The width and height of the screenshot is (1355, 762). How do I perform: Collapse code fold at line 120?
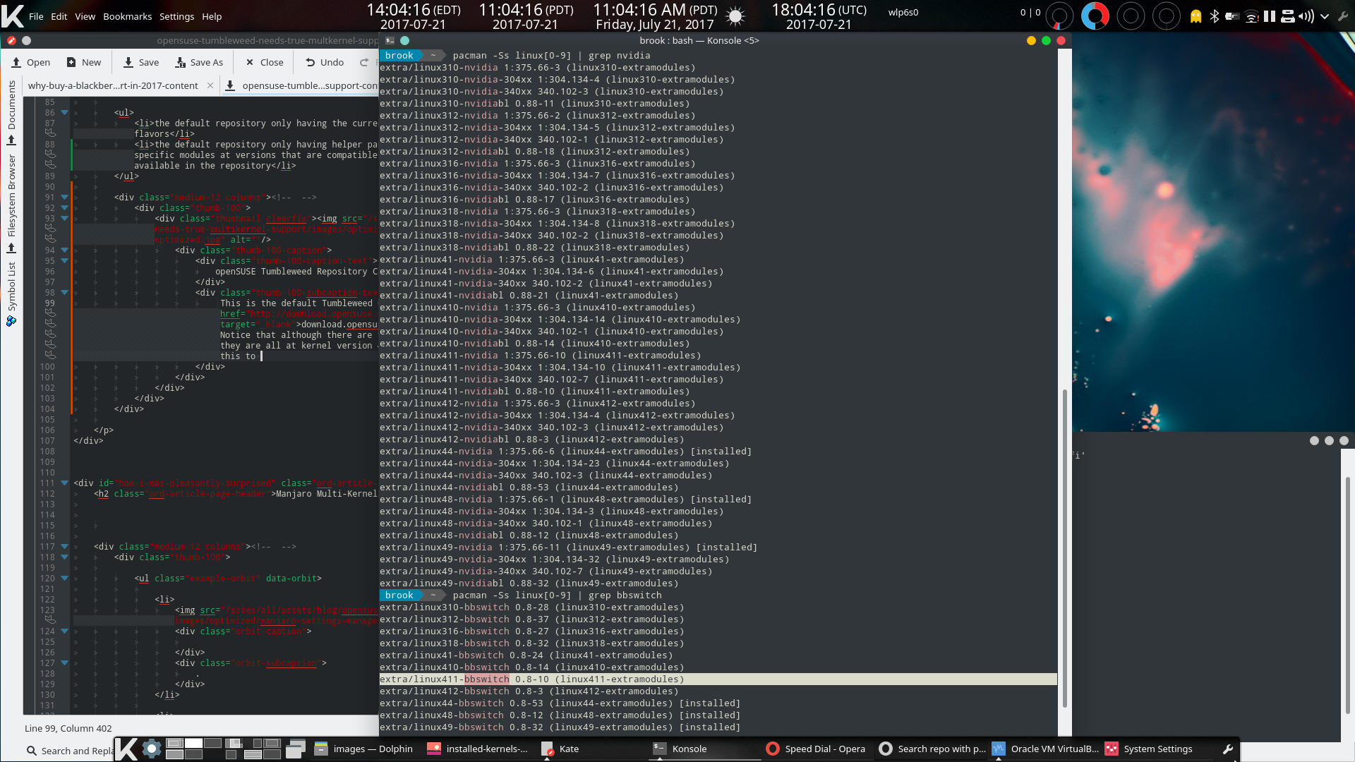point(64,579)
